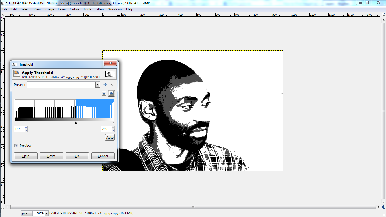Viewport: 386px width, 217px height.
Task: Click the thresholded portrait image on canvas
Action: (x=193, y=111)
